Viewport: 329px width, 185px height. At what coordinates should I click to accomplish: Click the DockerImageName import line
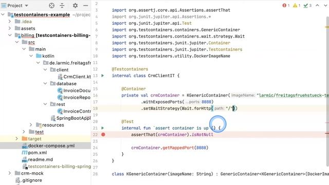coord(171,56)
